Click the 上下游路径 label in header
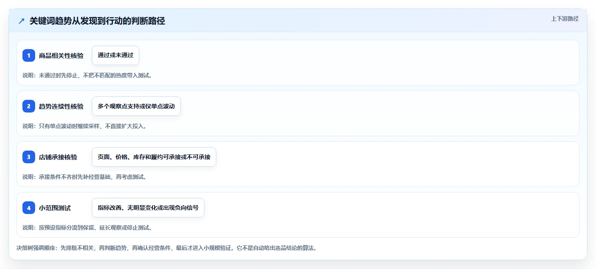Image resolution: width=596 pixels, height=269 pixels. point(565,19)
